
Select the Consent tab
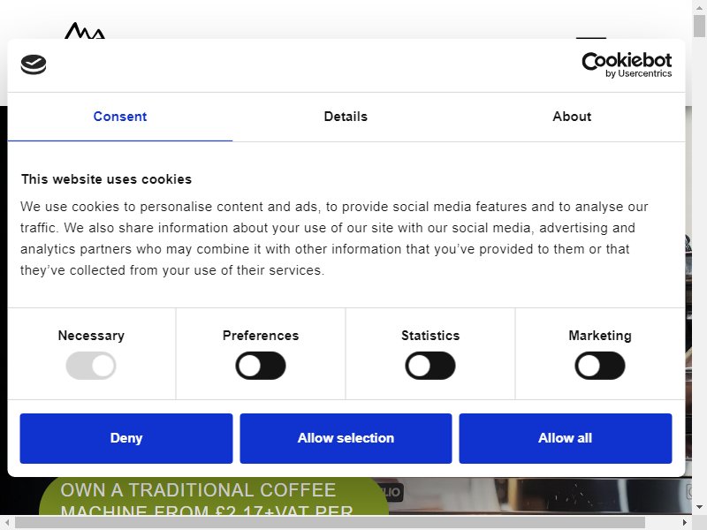120,117
